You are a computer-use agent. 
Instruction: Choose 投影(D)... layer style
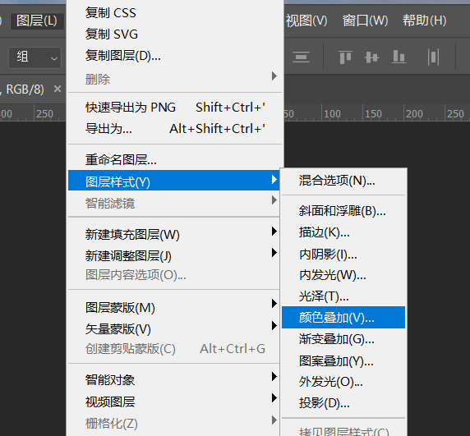pyautogui.click(x=343, y=403)
